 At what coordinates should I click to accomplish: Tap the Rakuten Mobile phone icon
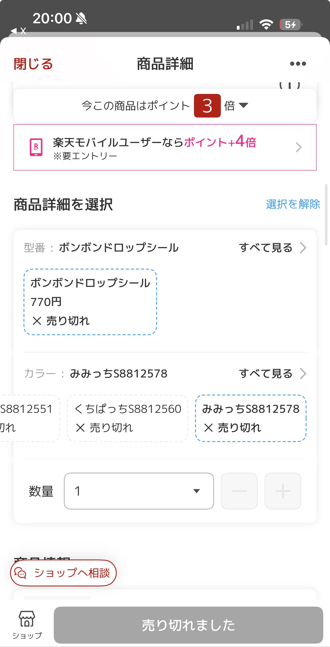pos(36,147)
